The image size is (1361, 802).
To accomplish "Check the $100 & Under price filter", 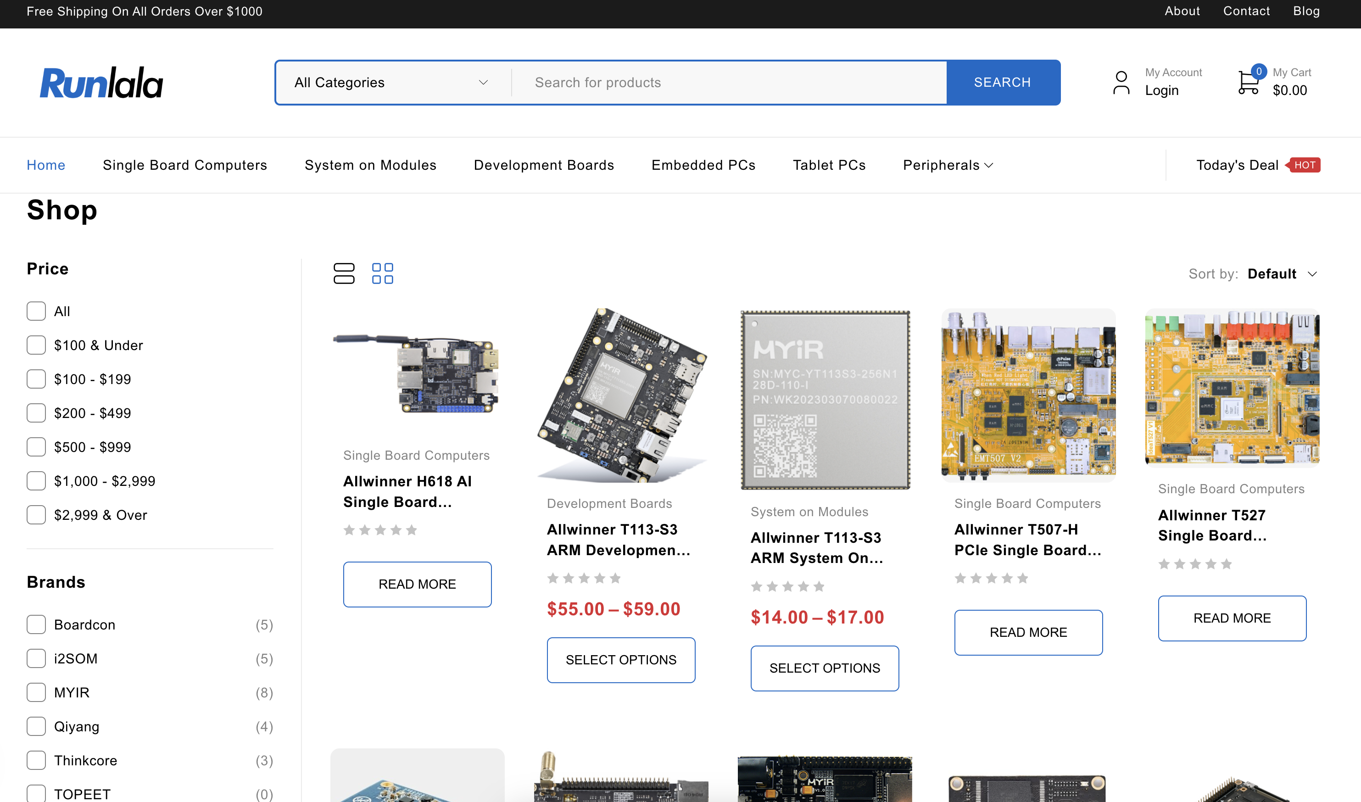I will pos(36,345).
